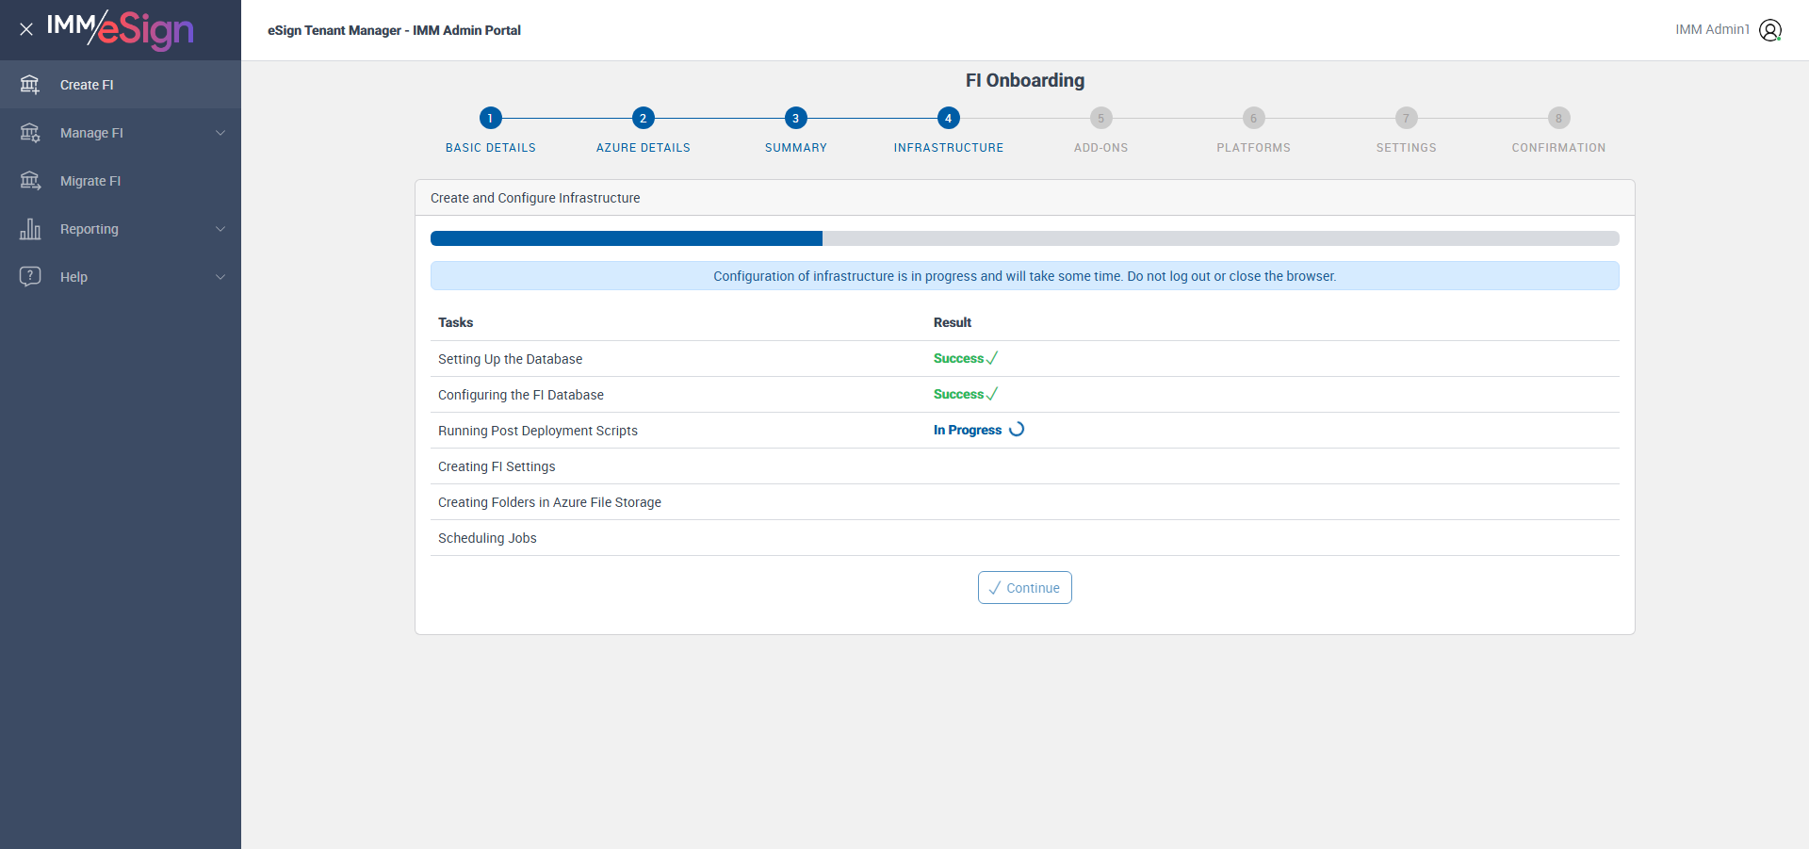The height and width of the screenshot is (849, 1809).
Task: Expand the Manage FI submenu chevron
Action: (220, 133)
